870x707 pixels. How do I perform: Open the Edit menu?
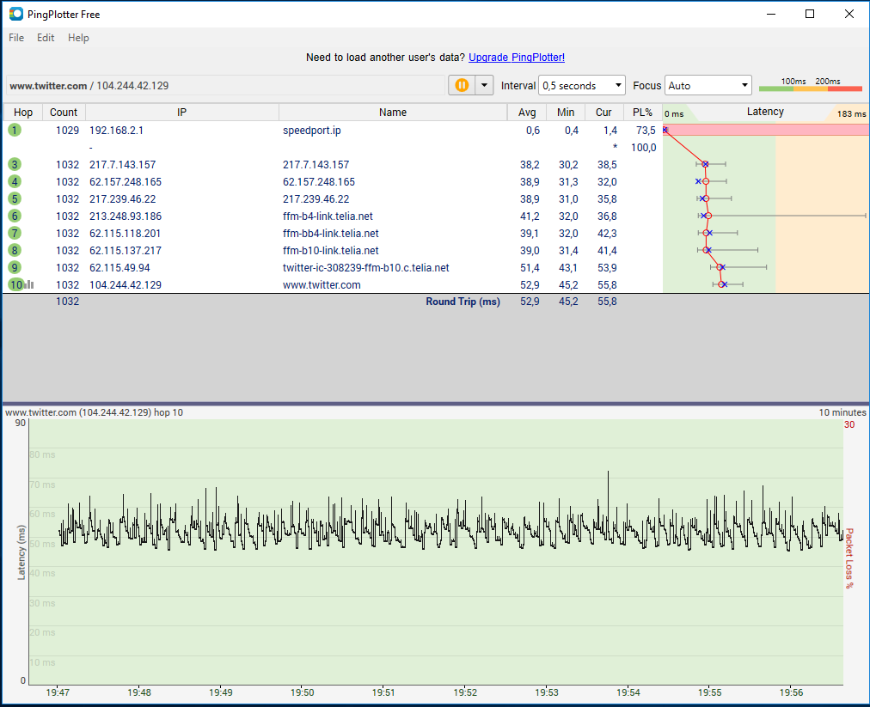(46, 38)
